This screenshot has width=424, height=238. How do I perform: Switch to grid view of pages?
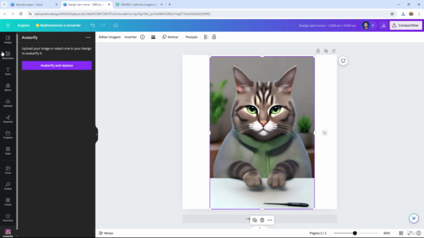pos(401,233)
